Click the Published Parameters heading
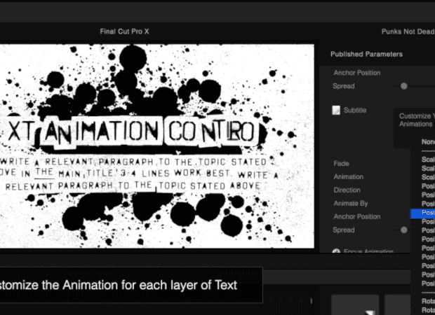Viewport: 435px width, 315px height. (366, 55)
